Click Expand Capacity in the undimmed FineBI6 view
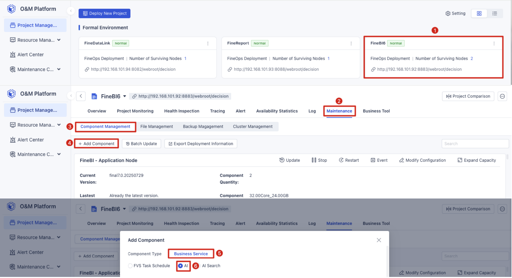The image size is (512, 278). tap(477, 160)
